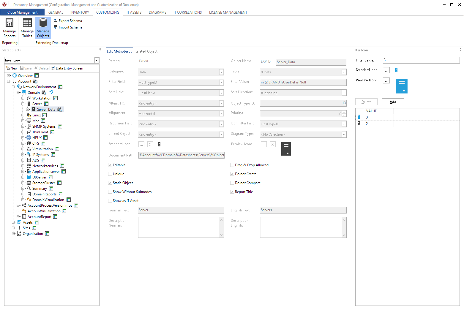
Task: Select Manage Objects ribbon button
Action: click(43, 28)
